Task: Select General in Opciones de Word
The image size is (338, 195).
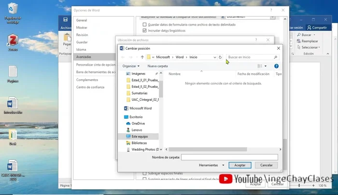Action: 82,20
